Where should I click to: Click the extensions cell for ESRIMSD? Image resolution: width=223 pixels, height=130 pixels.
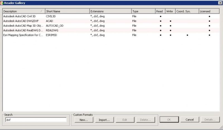tap(97, 35)
